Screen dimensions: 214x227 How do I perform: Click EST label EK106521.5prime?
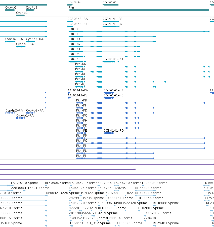(x=84, y=183)
